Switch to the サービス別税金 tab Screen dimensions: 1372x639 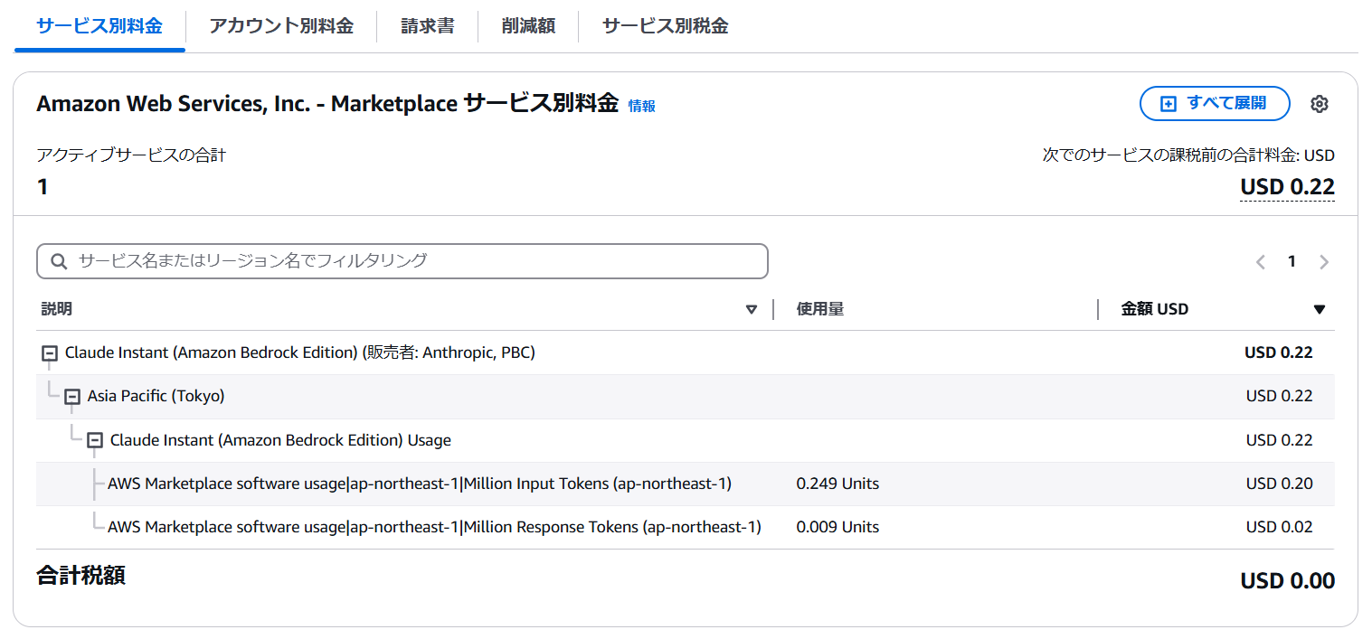point(665,26)
